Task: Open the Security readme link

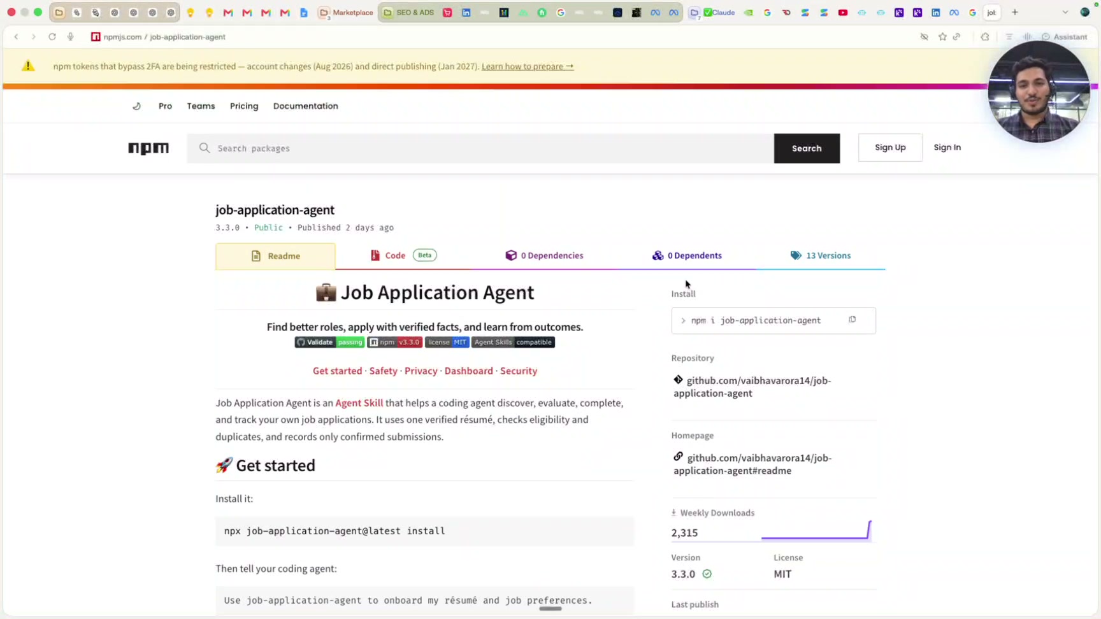Action: (x=519, y=371)
